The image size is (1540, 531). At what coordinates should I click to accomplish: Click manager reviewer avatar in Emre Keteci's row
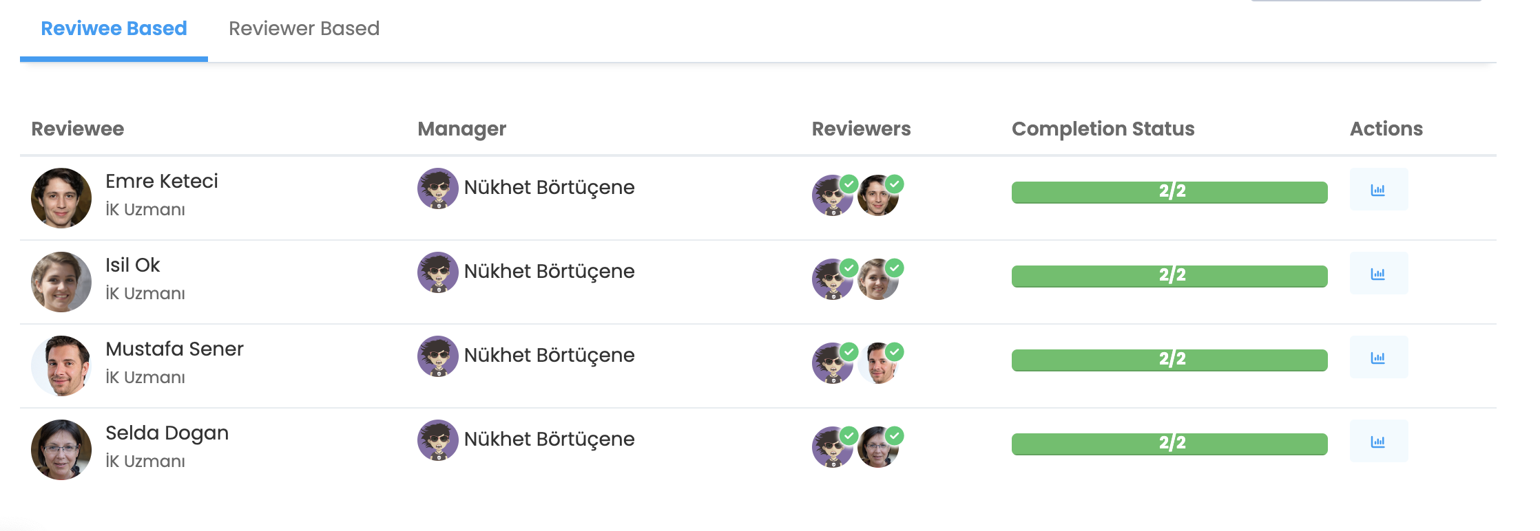click(832, 196)
